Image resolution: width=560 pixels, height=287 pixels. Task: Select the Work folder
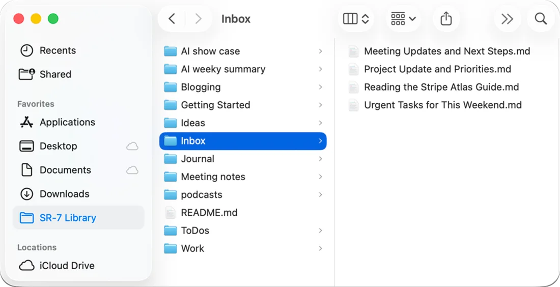pos(243,248)
